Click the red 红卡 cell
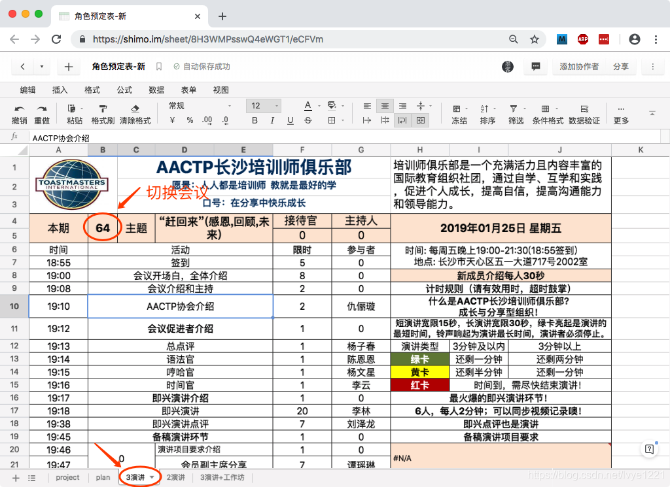Image resolution: width=670 pixels, height=487 pixels. 419,385
